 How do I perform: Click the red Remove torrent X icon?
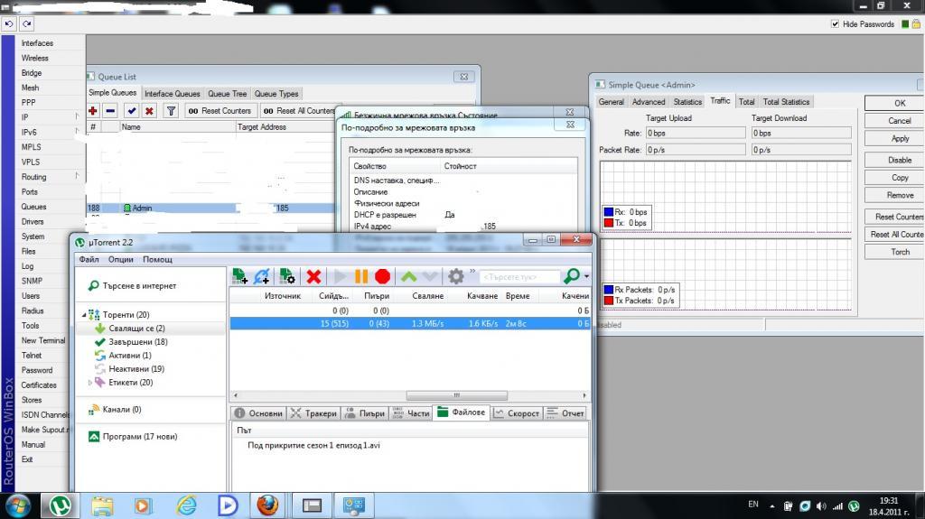pos(313,276)
